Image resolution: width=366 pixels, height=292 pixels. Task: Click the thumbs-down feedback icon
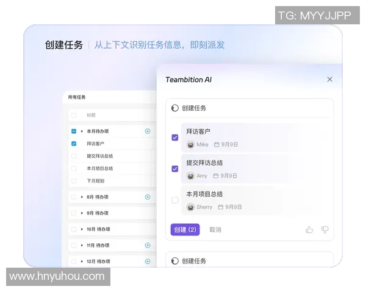[x=325, y=229]
